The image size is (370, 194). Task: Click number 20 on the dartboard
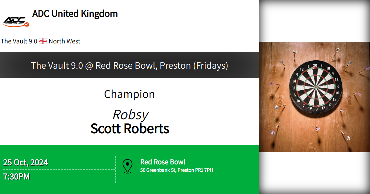pyautogui.click(x=315, y=66)
